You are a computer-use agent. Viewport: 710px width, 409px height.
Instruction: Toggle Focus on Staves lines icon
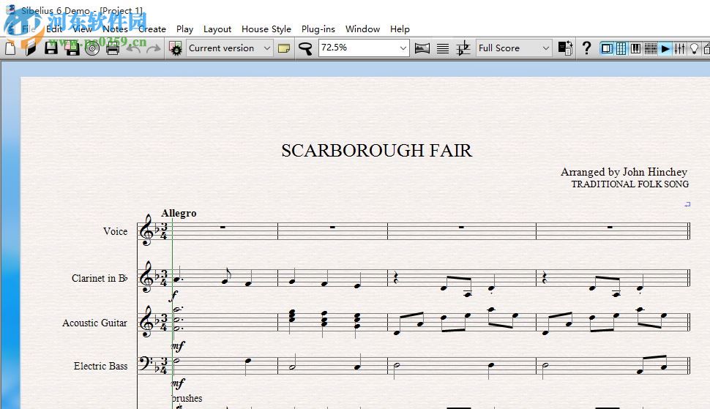coord(443,48)
